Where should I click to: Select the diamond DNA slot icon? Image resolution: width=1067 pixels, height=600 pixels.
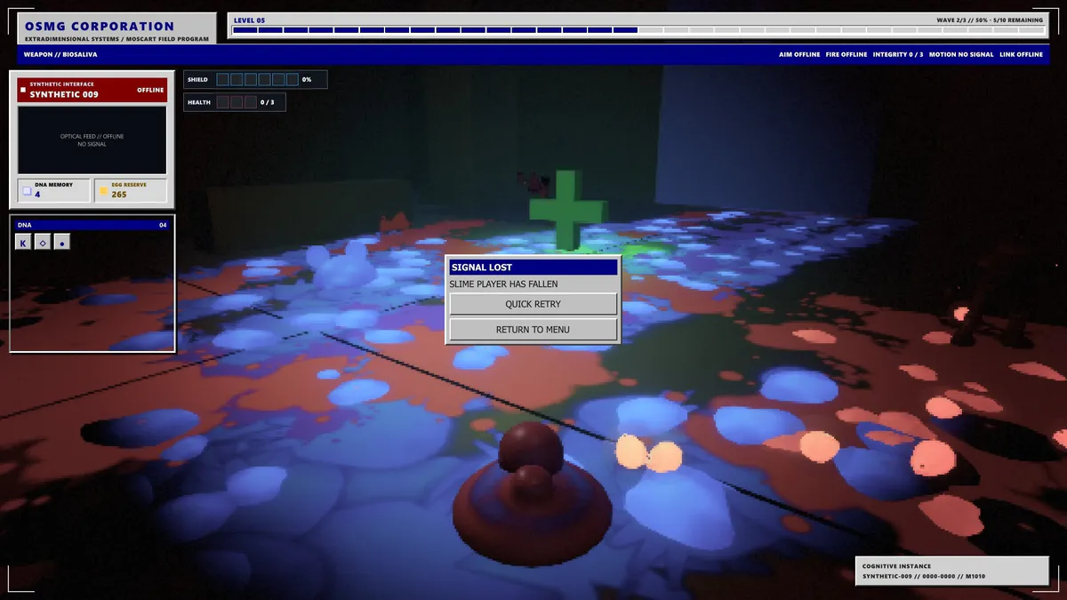tap(43, 243)
